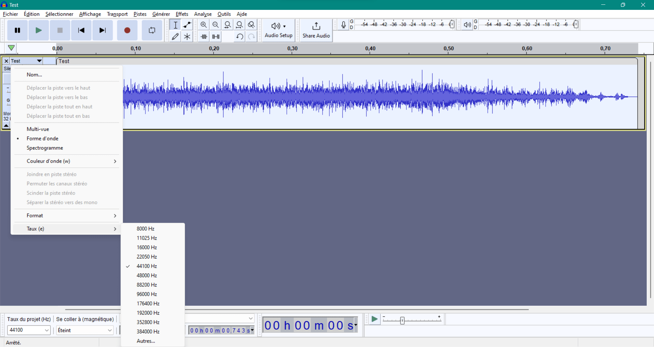Expand the Couleur d'onde (w) submenu
Screen dimensions: 654x347
tap(66, 161)
